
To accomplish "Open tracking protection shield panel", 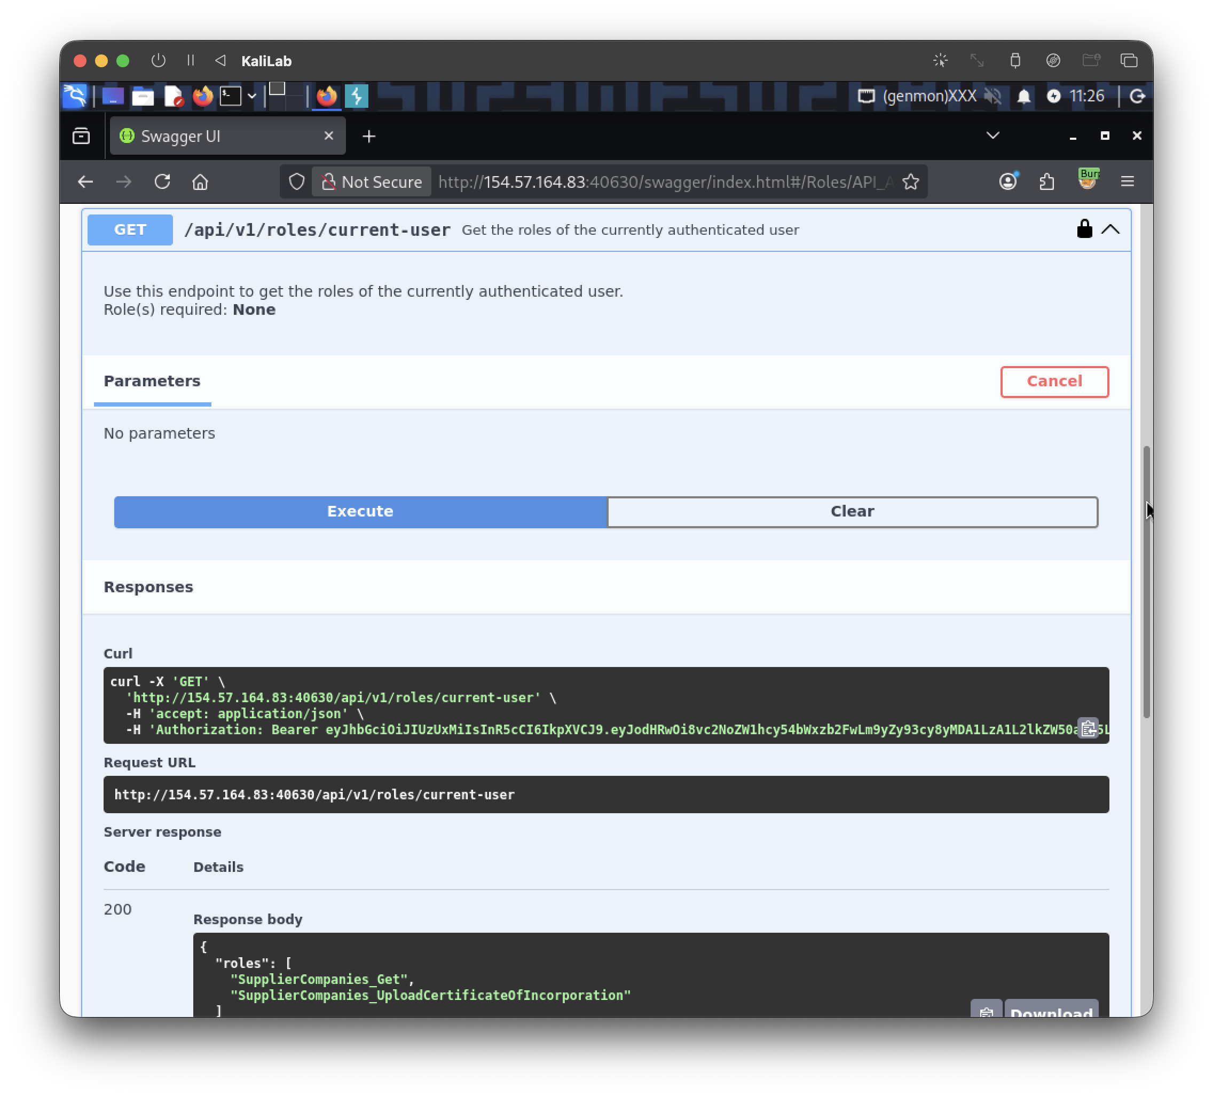I will (297, 181).
